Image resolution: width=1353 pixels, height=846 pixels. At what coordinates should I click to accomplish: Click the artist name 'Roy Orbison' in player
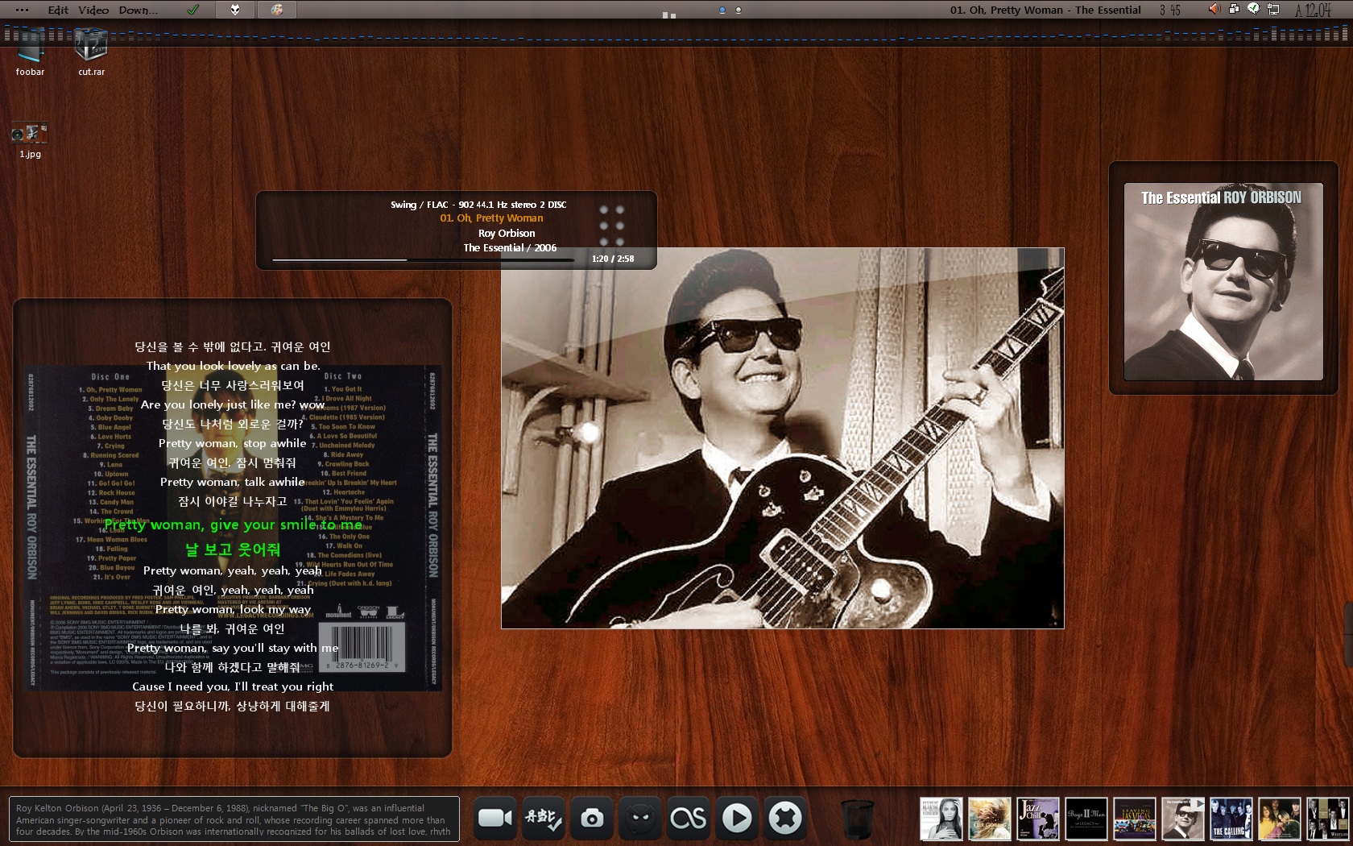(x=507, y=233)
